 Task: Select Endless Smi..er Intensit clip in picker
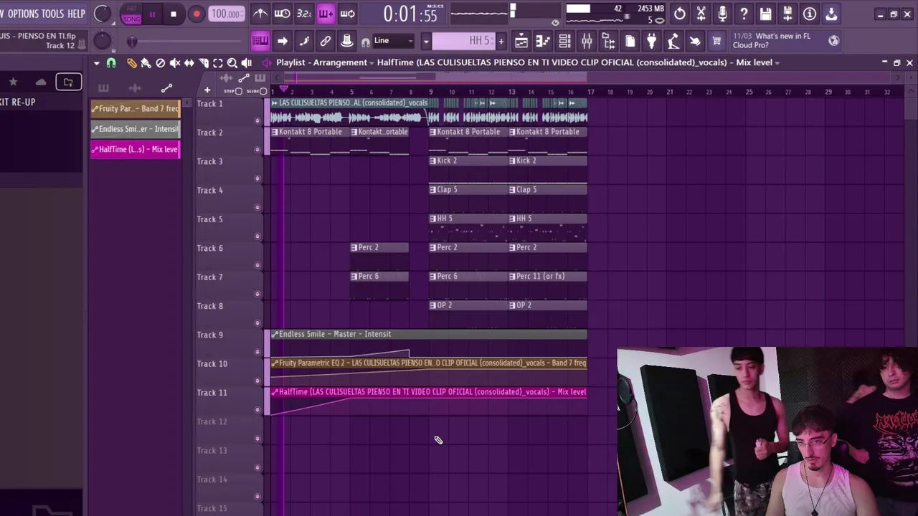click(x=136, y=129)
